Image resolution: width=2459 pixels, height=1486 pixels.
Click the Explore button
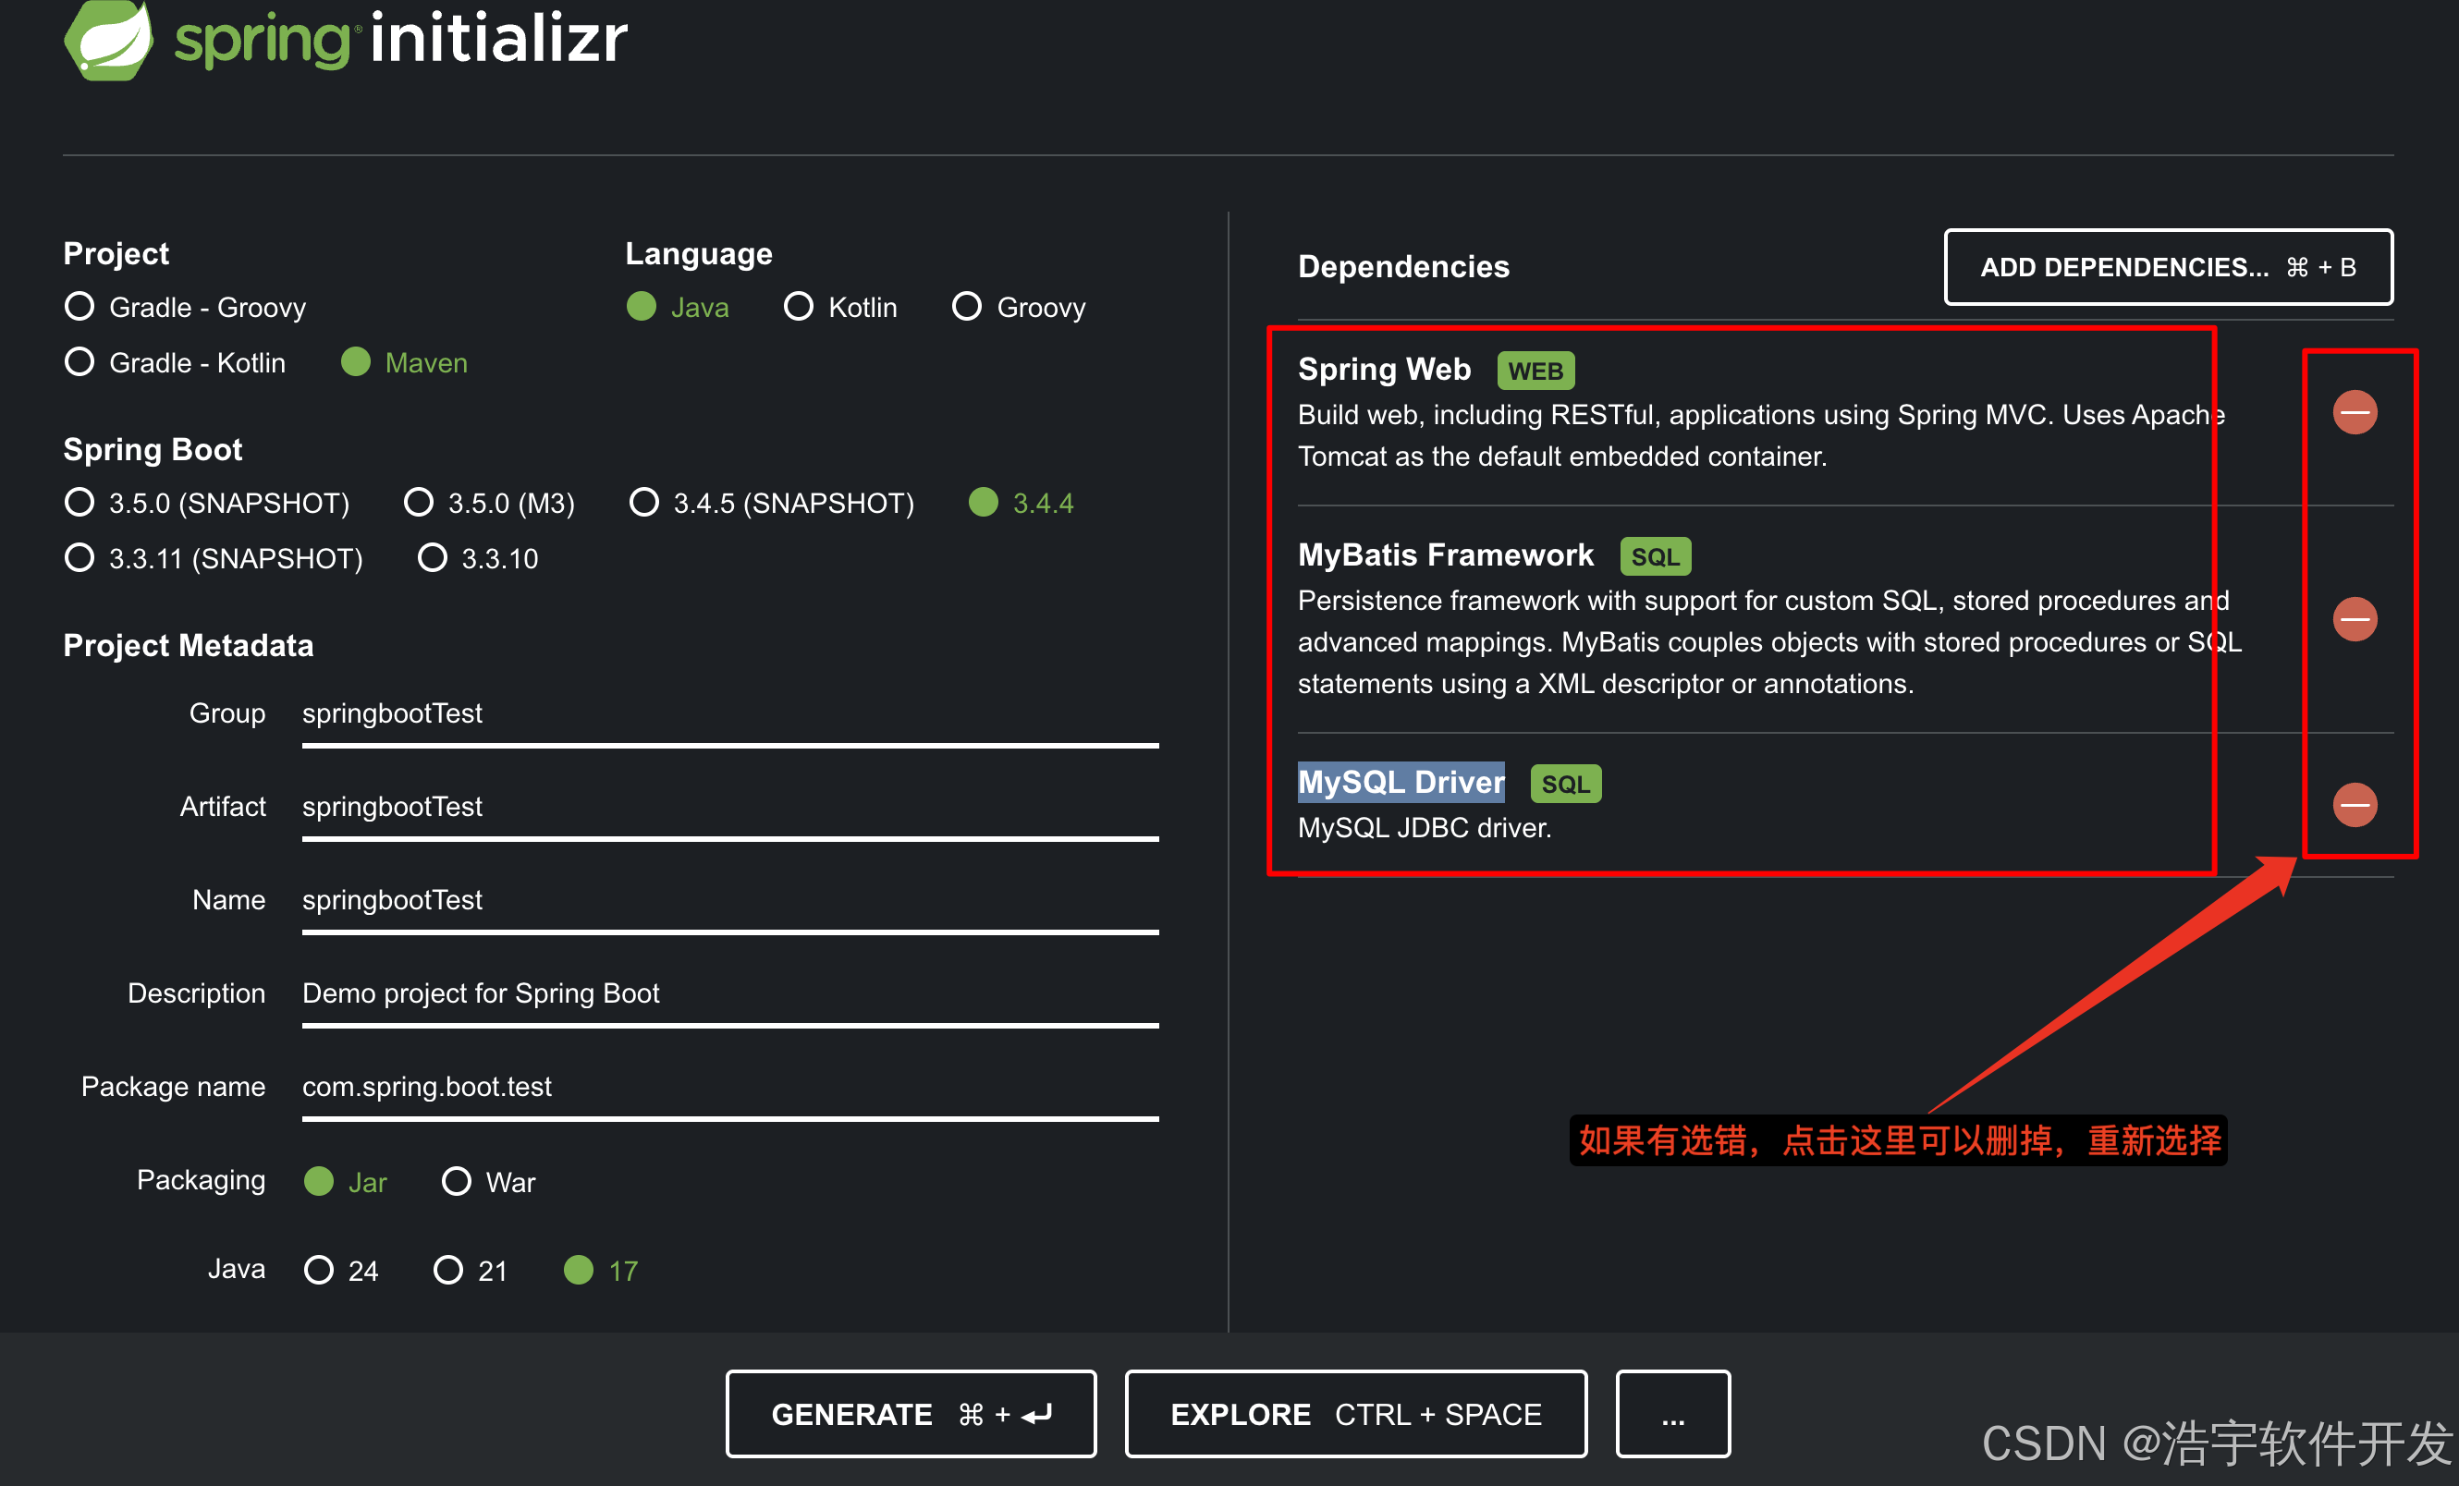(x=1355, y=1413)
